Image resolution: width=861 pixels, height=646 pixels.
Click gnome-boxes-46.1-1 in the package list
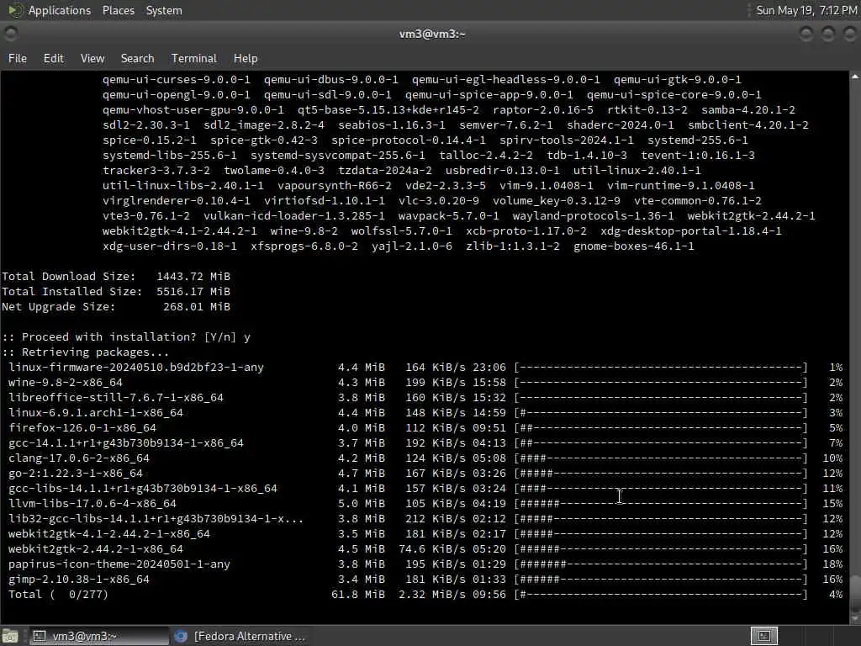[634, 246]
